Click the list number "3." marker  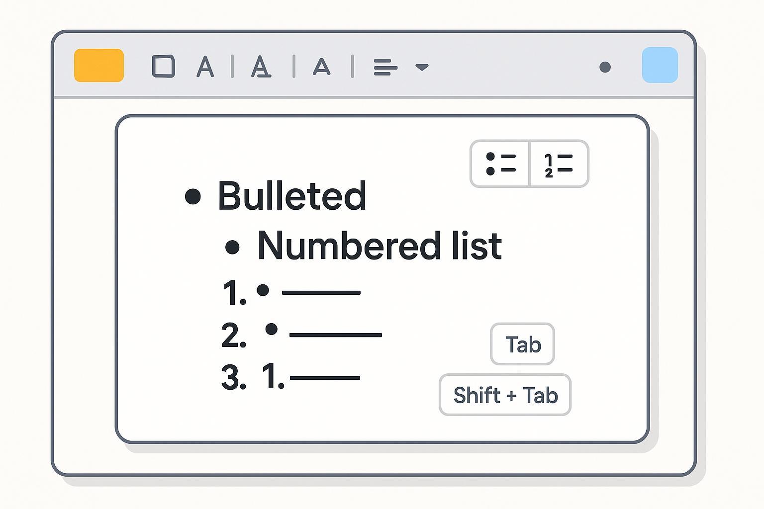pos(233,378)
